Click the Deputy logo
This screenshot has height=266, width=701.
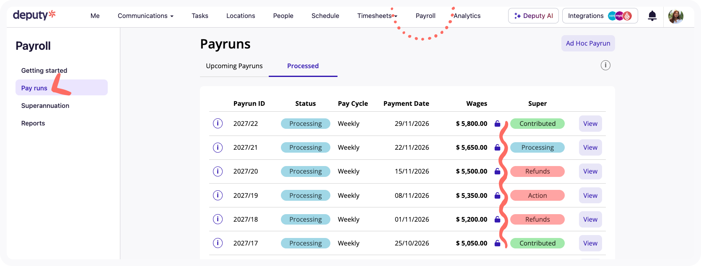coord(34,15)
